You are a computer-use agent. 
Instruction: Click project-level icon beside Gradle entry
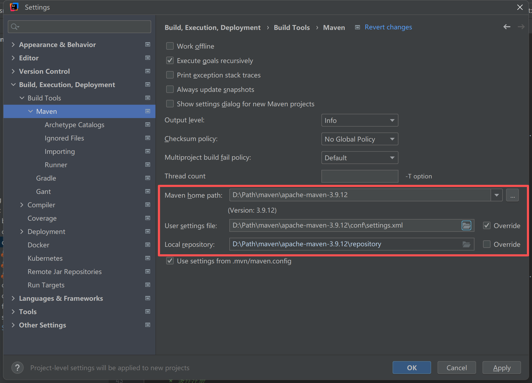pyautogui.click(x=147, y=178)
